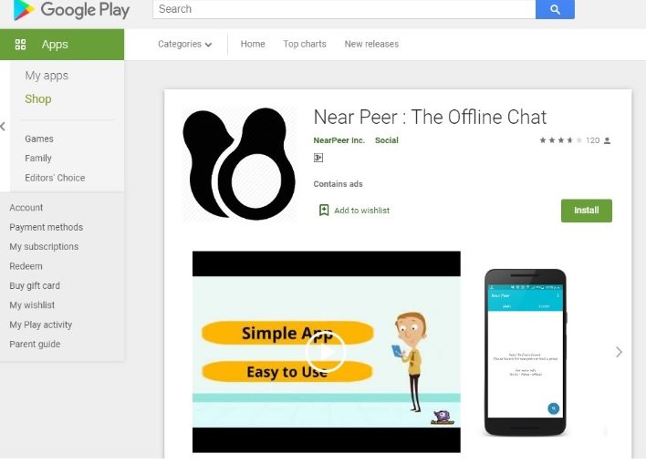Click Buy gift card link
The width and height of the screenshot is (646, 464).
coord(35,285)
